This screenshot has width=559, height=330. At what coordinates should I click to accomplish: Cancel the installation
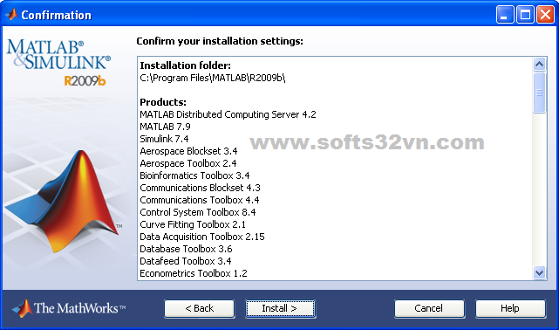429,308
